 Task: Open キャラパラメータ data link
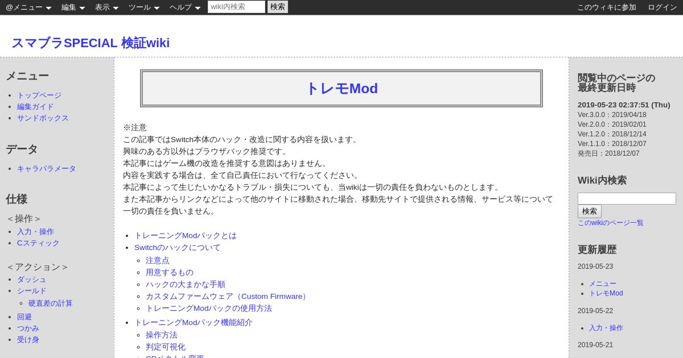click(x=47, y=169)
